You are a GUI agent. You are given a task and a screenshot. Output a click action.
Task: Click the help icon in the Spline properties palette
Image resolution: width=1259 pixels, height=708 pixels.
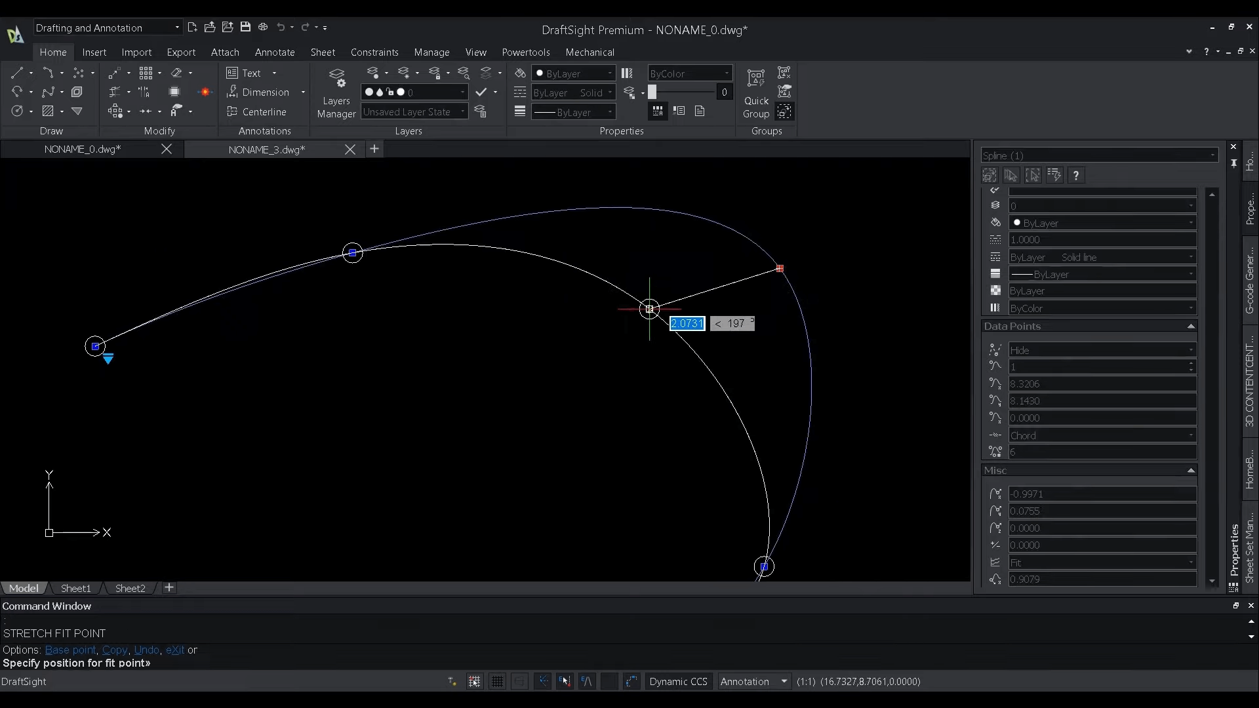point(1076,175)
